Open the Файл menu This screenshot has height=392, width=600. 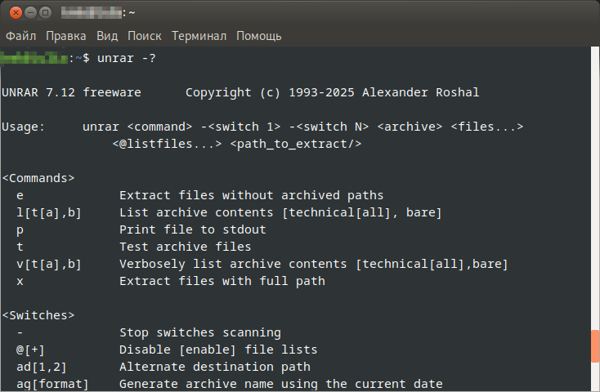click(21, 36)
